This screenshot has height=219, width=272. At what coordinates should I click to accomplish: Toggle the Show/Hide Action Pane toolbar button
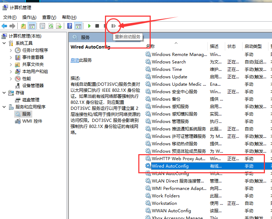pos(78,26)
